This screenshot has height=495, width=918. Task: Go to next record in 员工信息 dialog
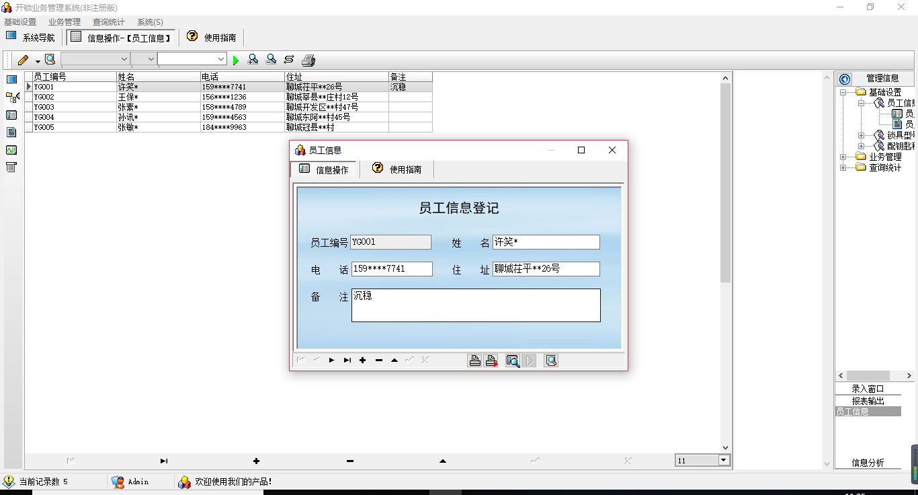[332, 360]
